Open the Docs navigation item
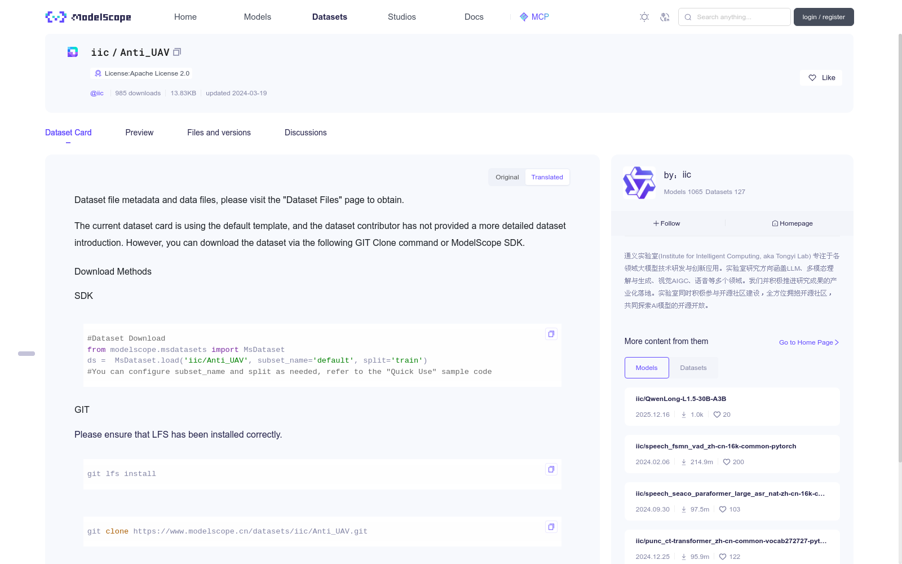Viewport: 902px width, 564px height. (474, 17)
